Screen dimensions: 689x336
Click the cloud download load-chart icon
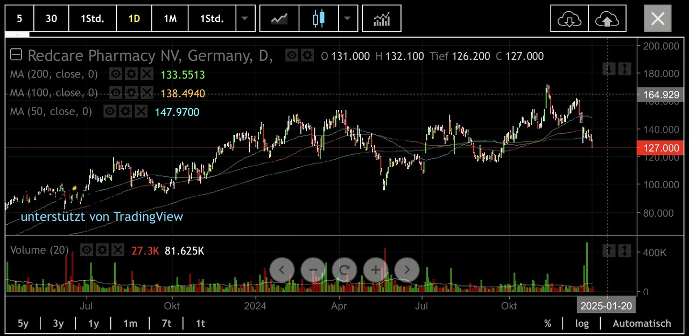570,19
